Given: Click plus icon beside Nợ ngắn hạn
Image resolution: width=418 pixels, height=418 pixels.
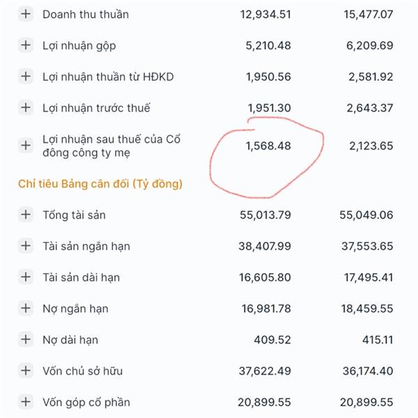Looking at the screenshot, I should (x=26, y=309).
